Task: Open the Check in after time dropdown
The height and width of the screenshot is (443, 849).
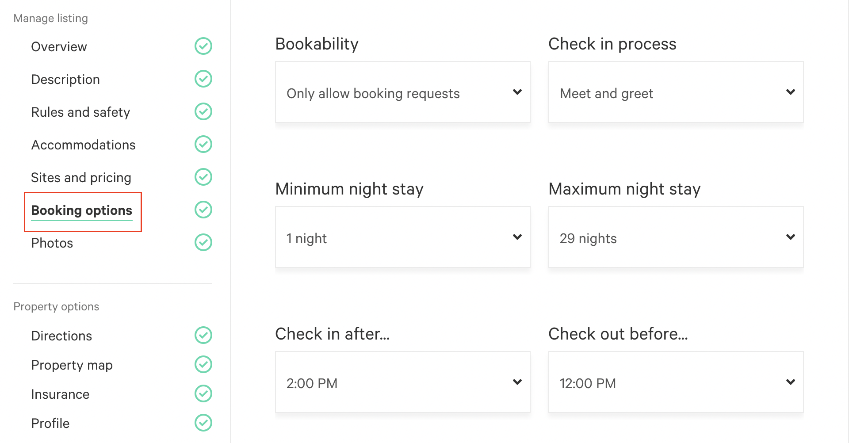Action: click(x=402, y=382)
